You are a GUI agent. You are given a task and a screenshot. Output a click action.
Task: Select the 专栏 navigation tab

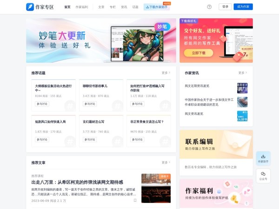tap(113, 7)
